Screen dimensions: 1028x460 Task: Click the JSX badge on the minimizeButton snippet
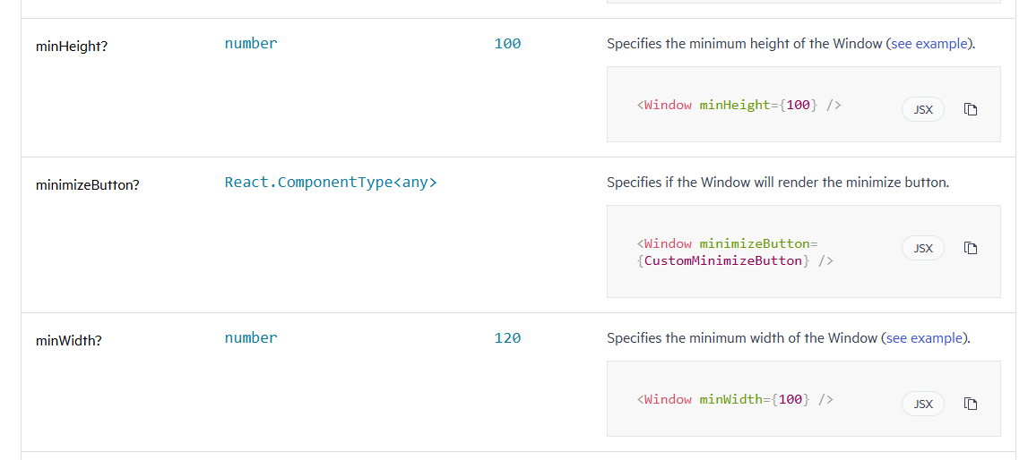tap(922, 248)
